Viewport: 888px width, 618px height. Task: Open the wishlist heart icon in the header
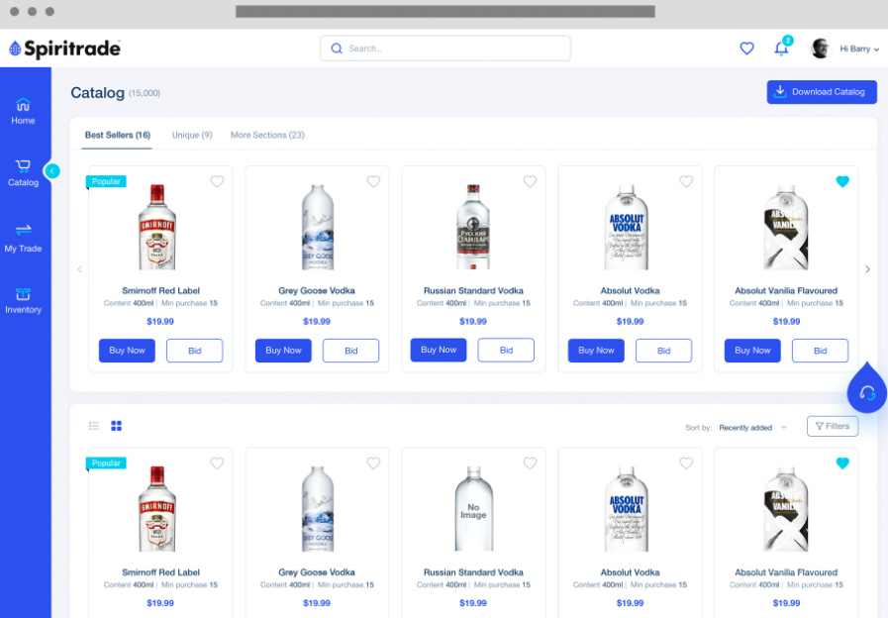coord(747,49)
